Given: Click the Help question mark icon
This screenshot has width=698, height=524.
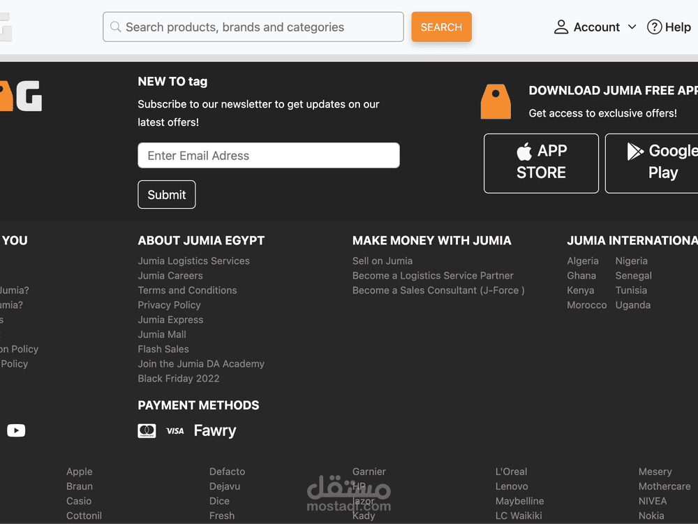Looking at the screenshot, I should coord(654,27).
